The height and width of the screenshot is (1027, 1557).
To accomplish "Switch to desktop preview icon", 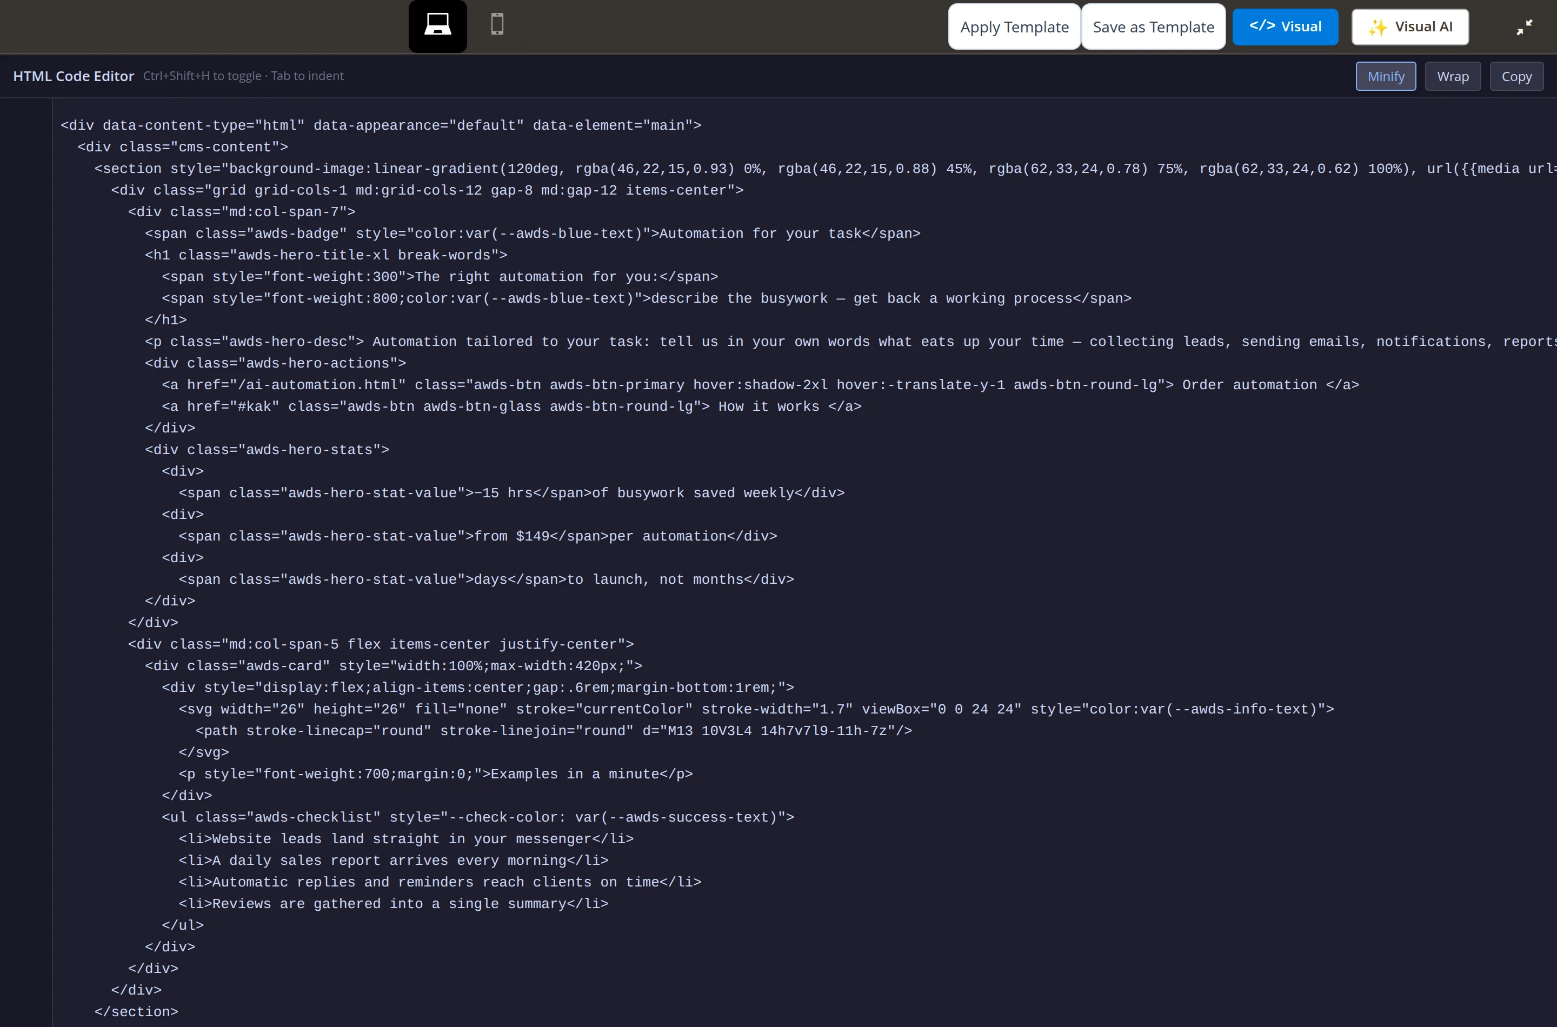I will pyautogui.click(x=437, y=26).
